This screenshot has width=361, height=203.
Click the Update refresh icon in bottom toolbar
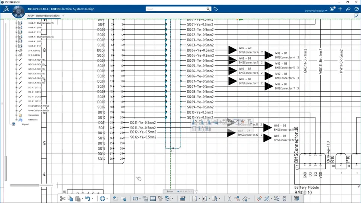coord(102,198)
